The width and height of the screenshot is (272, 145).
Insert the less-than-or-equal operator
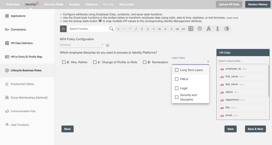[177, 29]
